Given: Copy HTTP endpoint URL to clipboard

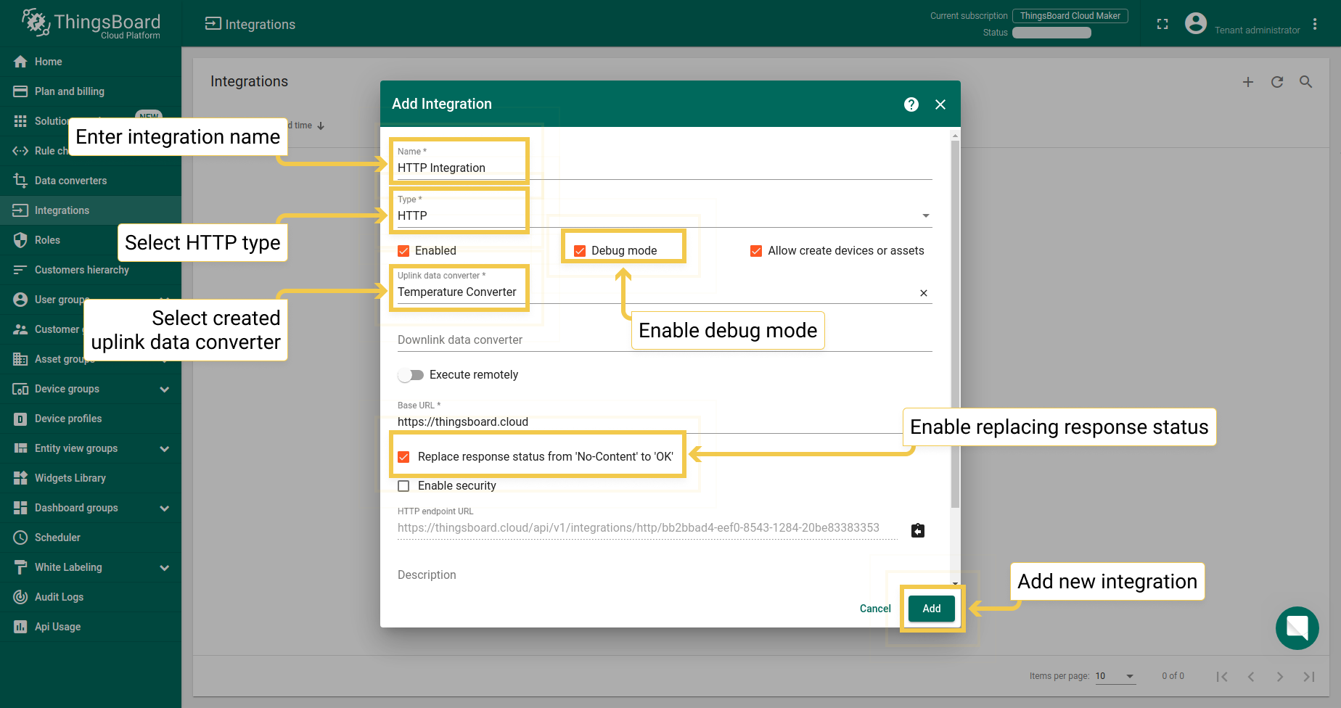Looking at the screenshot, I should point(918,530).
